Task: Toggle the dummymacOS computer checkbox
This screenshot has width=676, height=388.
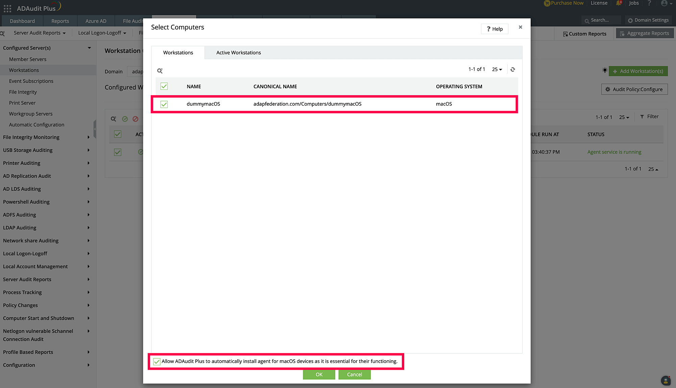Action: click(164, 104)
